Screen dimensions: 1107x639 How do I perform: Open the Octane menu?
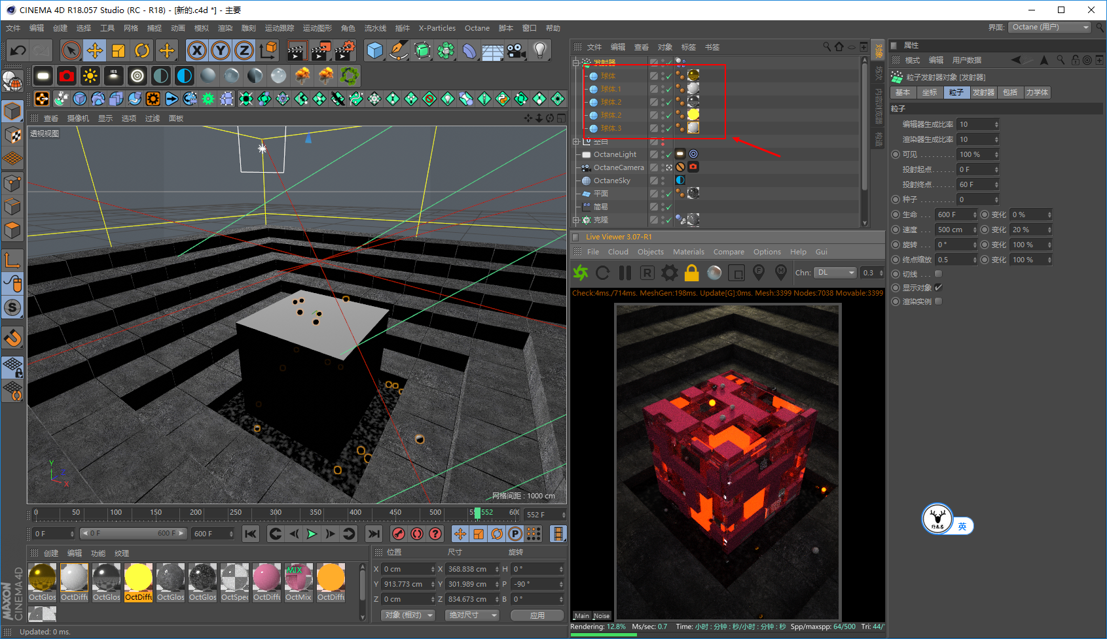click(x=477, y=28)
